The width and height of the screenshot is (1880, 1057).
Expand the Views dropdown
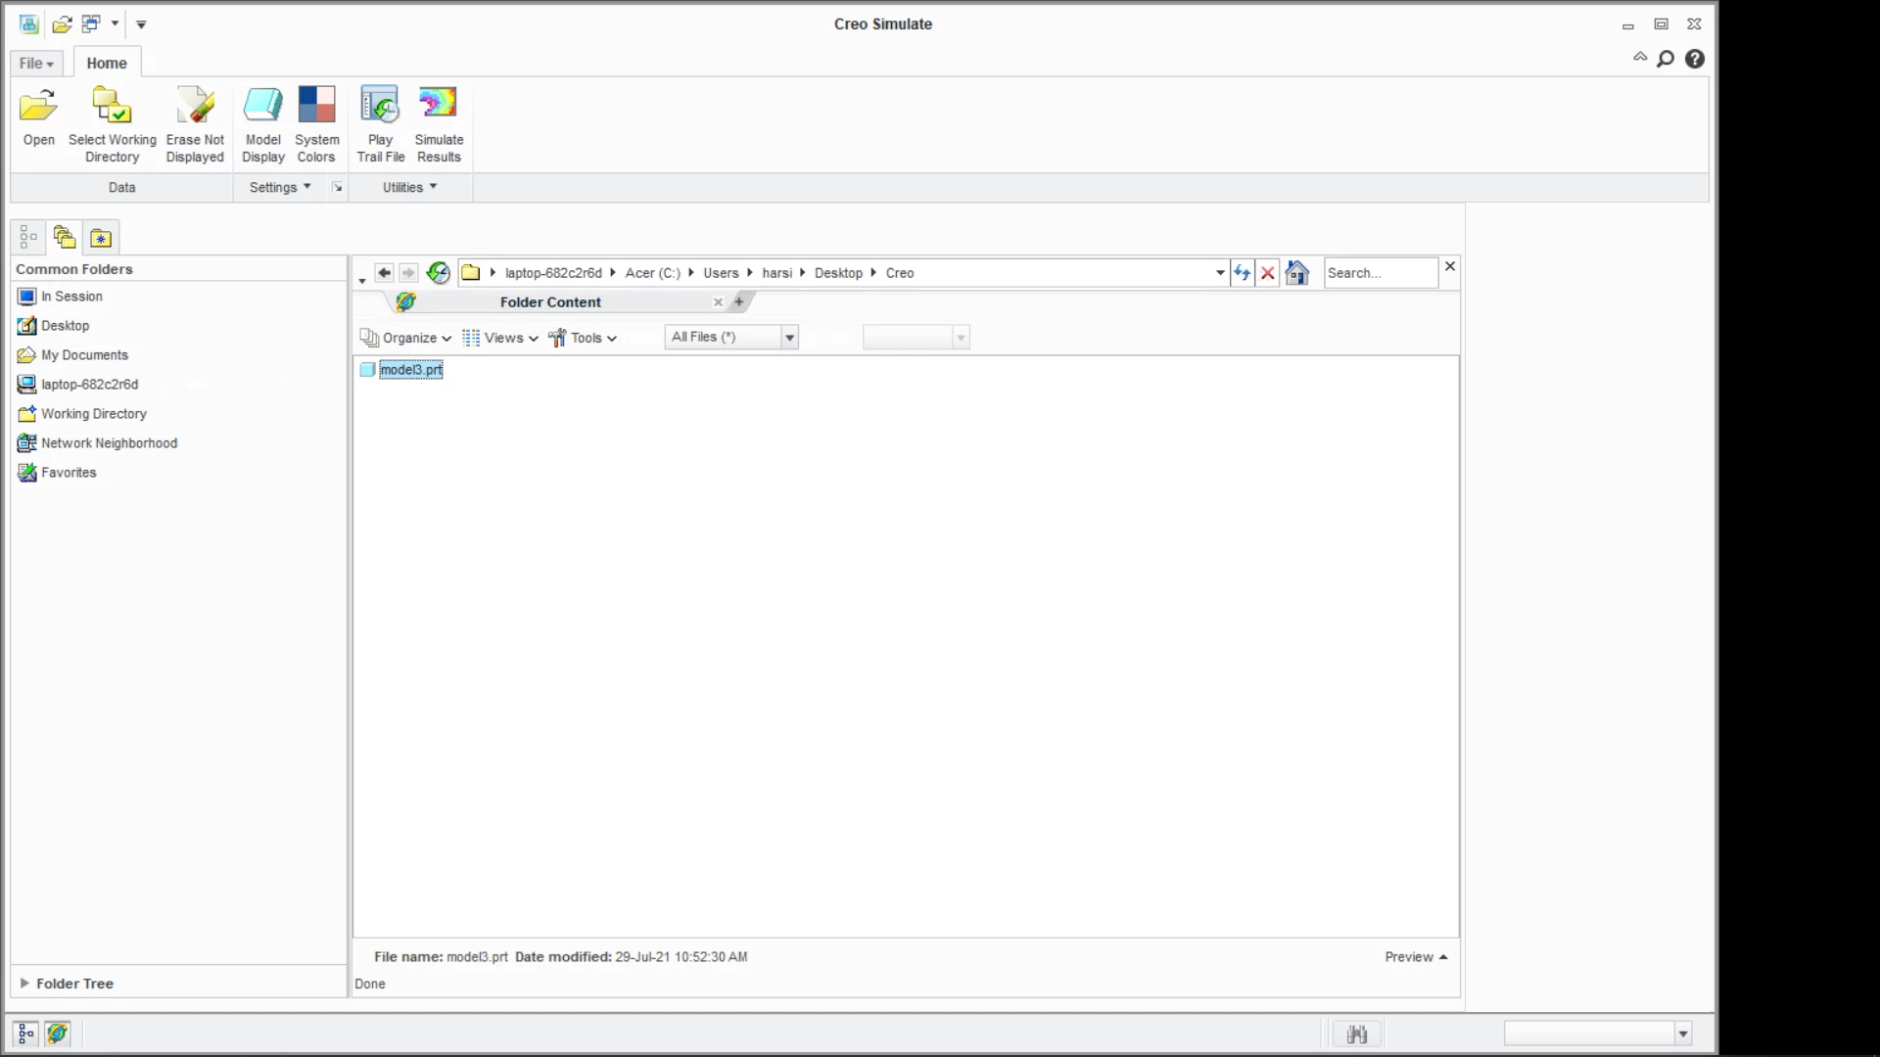click(x=500, y=338)
